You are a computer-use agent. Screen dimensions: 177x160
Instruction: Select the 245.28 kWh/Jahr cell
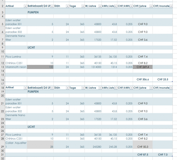click(109, 145)
